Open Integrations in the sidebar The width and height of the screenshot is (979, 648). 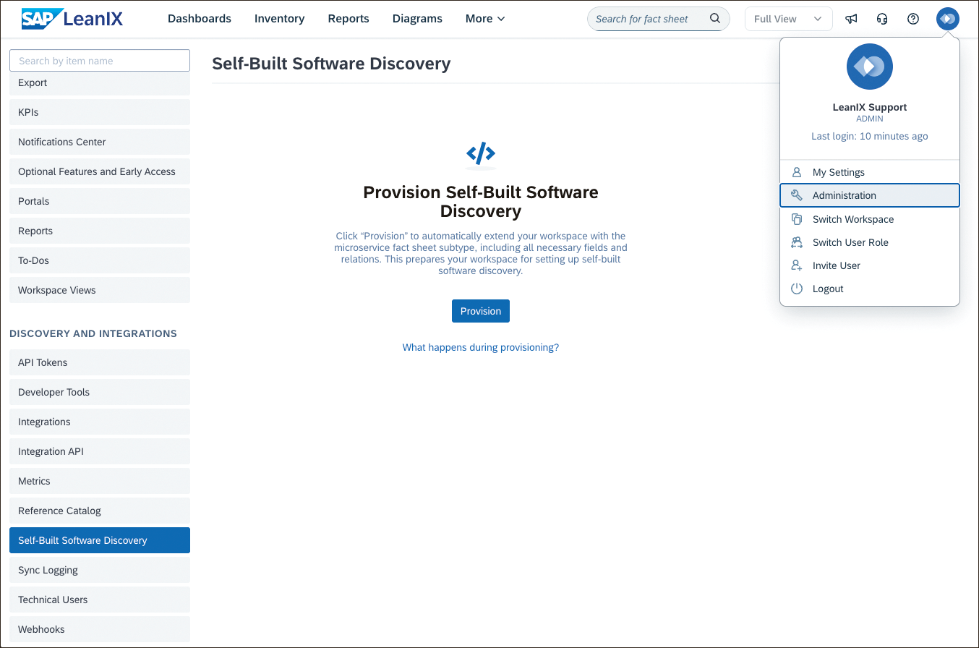(x=100, y=422)
